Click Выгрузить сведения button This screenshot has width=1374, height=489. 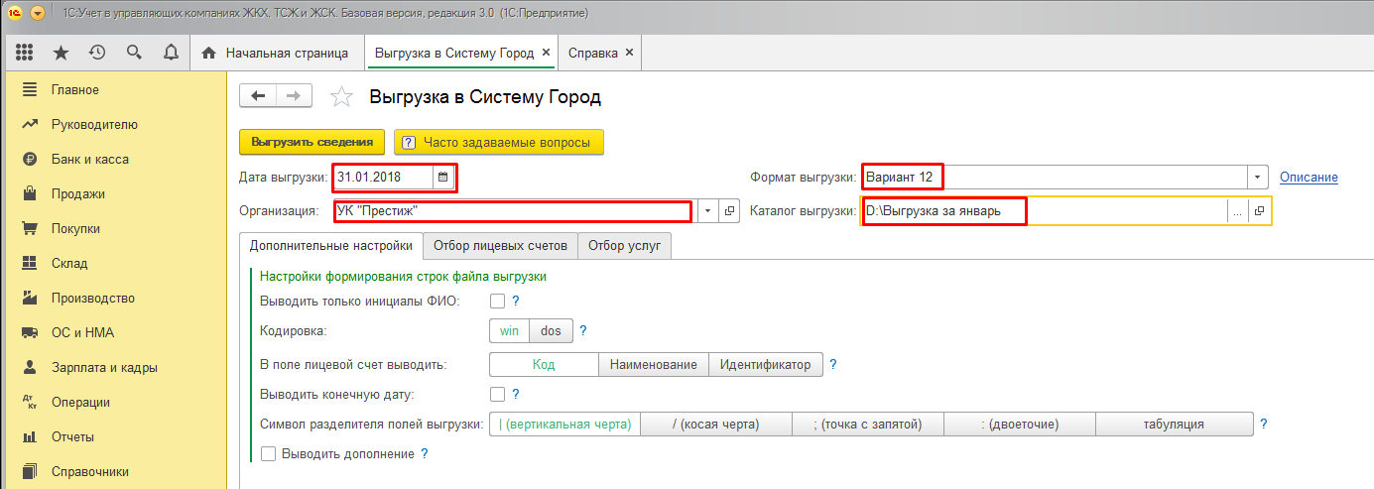(x=312, y=143)
